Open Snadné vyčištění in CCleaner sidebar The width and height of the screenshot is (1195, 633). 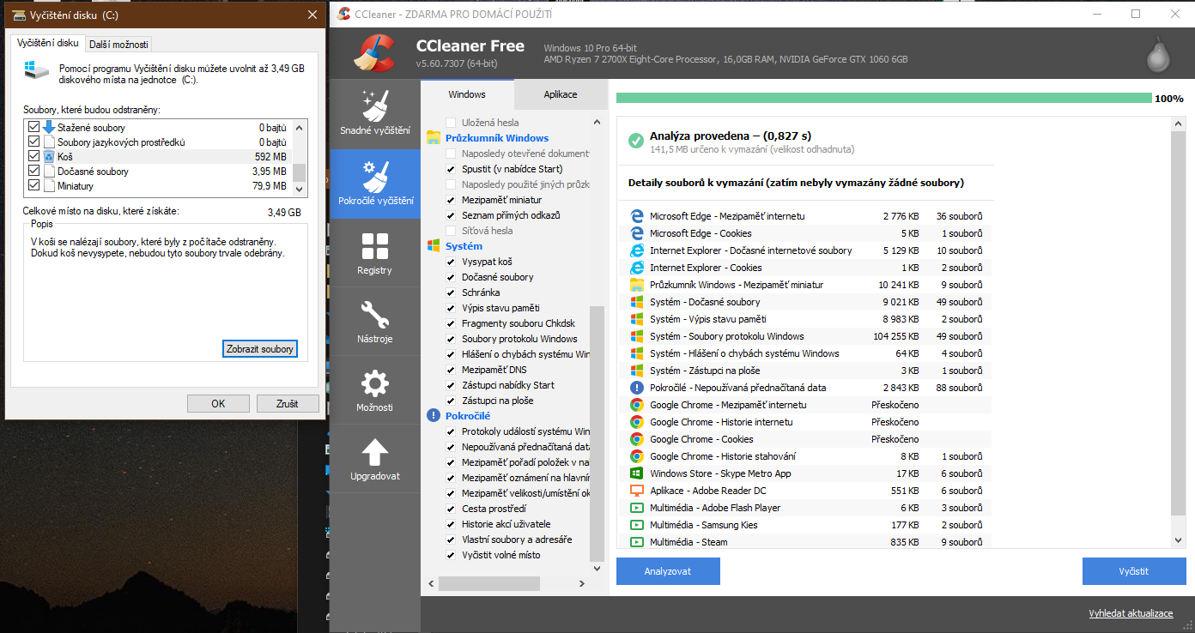pyautogui.click(x=374, y=114)
